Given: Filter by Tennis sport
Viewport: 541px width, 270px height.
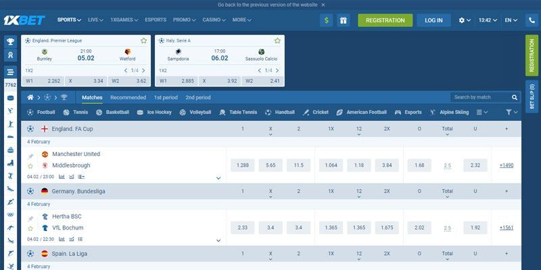Looking at the screenshot, I should click(x=76, y=112).
